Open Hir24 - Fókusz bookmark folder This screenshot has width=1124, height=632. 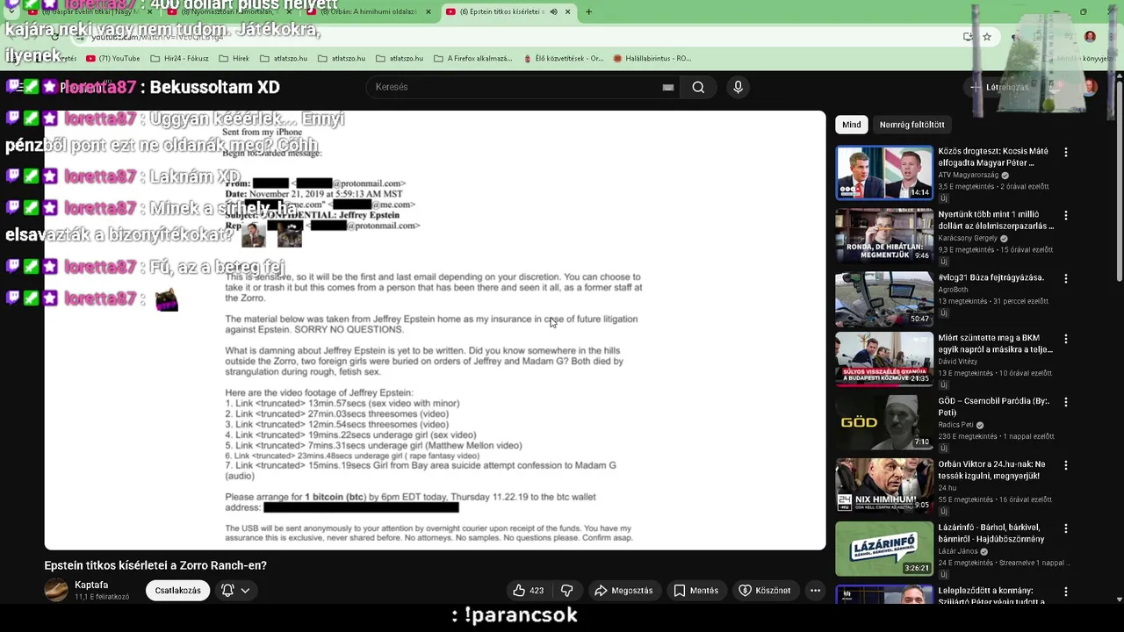point(179,58)
